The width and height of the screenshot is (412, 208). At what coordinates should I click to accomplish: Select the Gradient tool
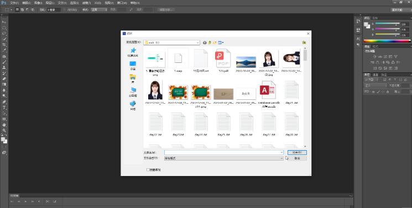[4, 84]
